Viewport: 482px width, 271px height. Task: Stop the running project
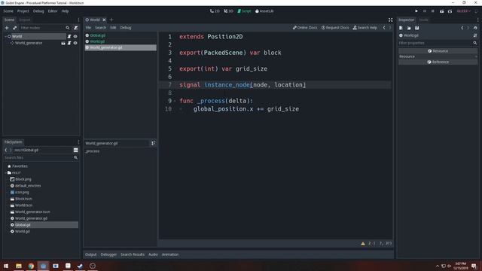pyautogui.click(x=432, y=11)
